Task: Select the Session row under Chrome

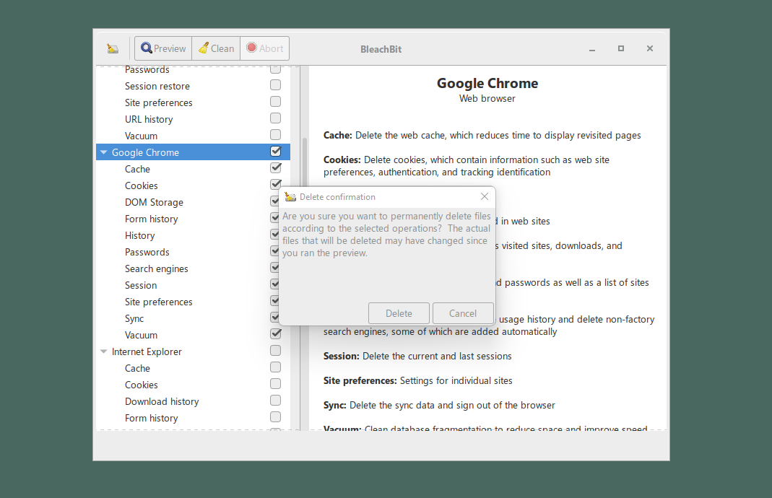Action: click(193, 285)
